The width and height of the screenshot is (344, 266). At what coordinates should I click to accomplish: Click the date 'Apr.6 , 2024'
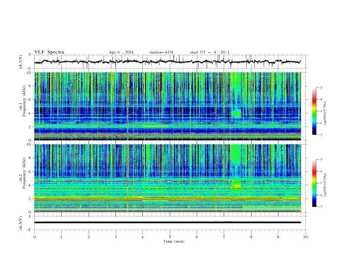coord(121,52)
